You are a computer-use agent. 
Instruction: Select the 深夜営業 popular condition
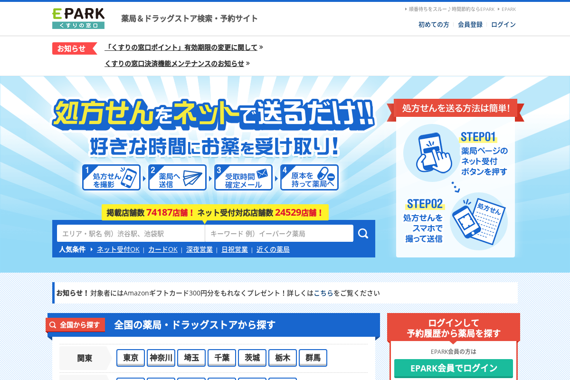199,249
